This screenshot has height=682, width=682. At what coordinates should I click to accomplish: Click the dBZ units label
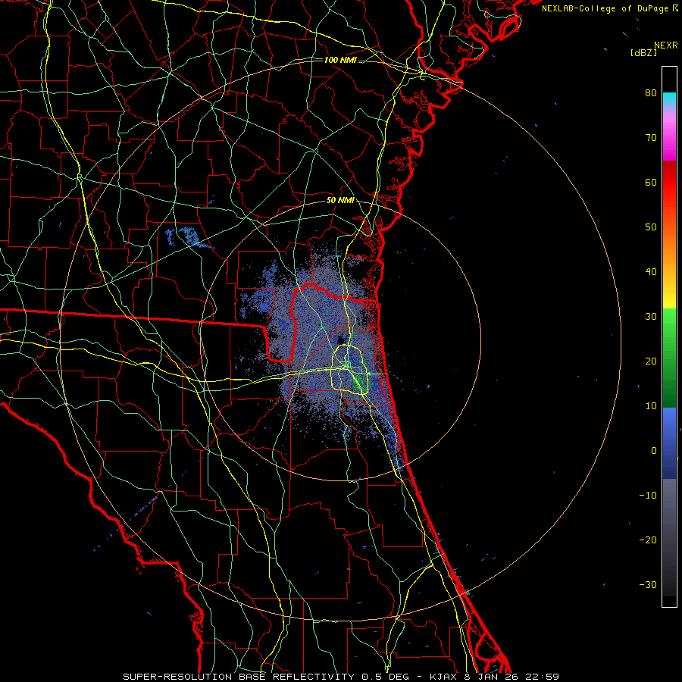[643, 52]
